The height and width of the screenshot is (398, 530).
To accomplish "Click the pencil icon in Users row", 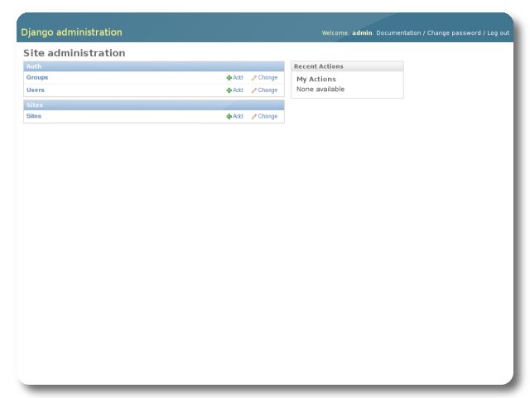I will click(254, 90).
